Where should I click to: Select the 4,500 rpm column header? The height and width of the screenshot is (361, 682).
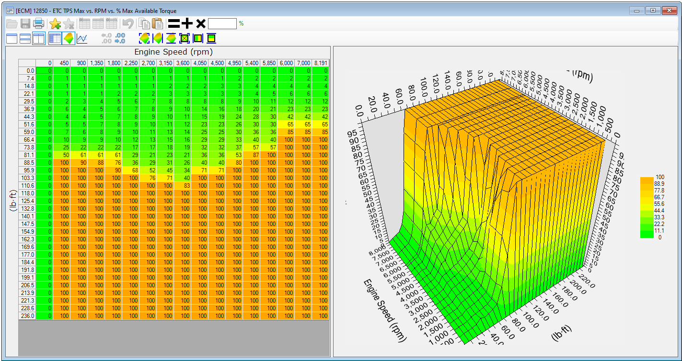click(217, 63)
